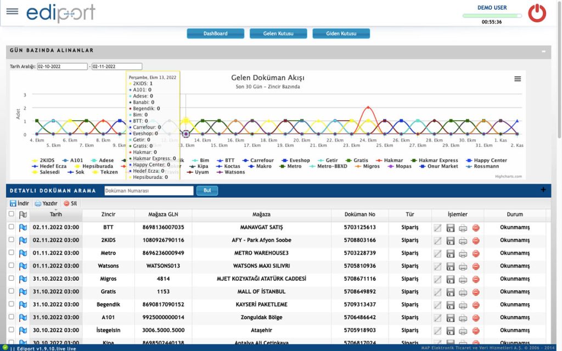Screen dimensions: 562x351
Task: Open the hamburger navigation menu
Action: 12,11
